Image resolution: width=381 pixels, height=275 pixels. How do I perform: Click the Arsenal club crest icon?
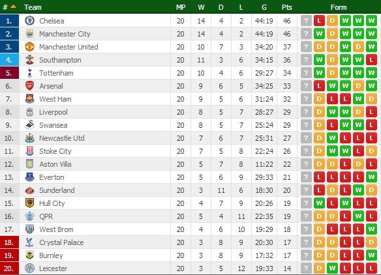29,85
